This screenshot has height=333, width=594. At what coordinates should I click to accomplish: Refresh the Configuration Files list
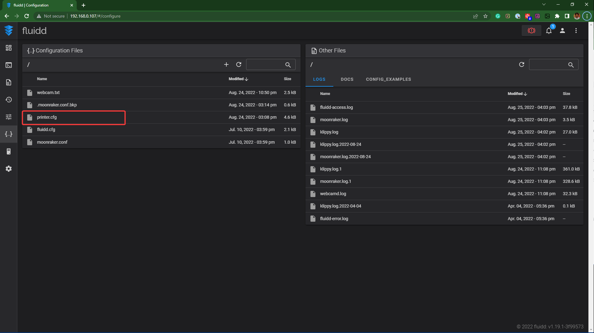pyautogui.click(x=239, y=64)
